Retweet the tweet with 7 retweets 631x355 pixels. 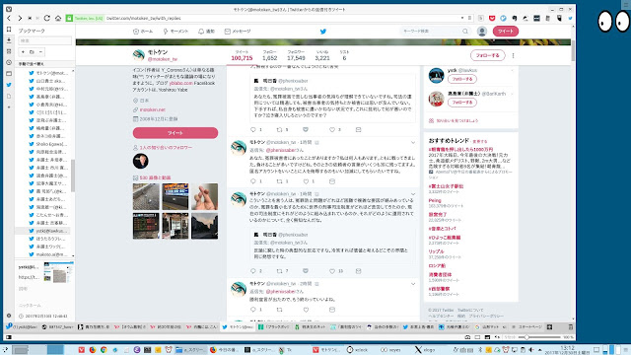[279, 271]
